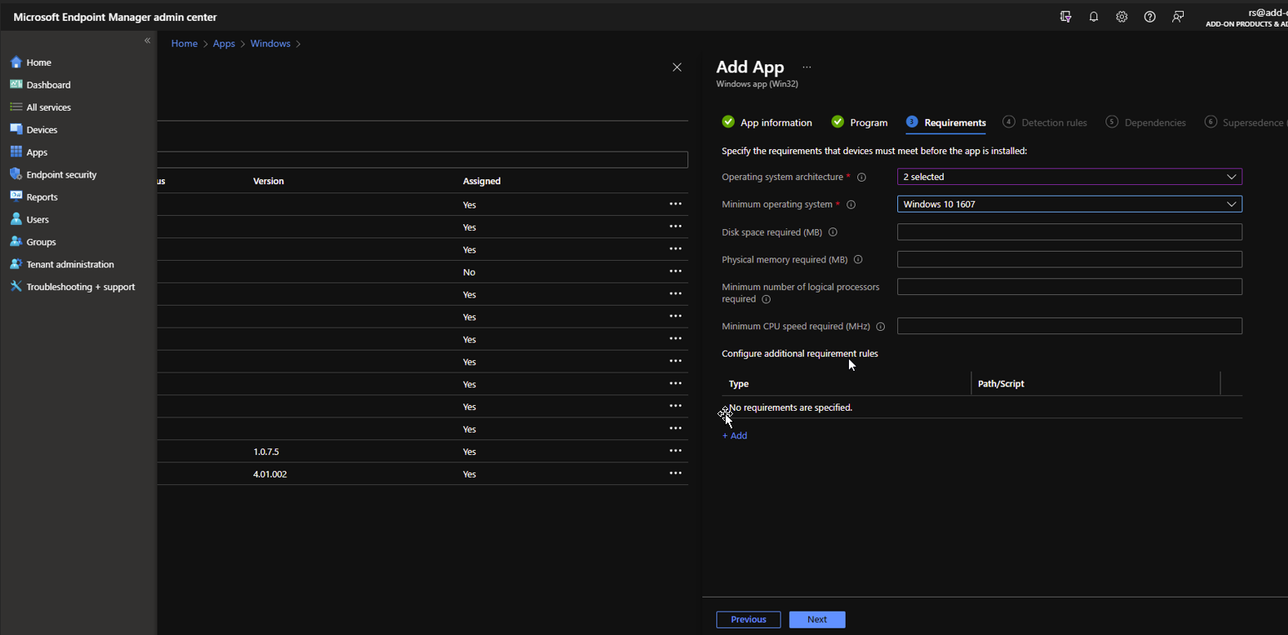Show info for Minimum CPU speed required

coord(880,327)
